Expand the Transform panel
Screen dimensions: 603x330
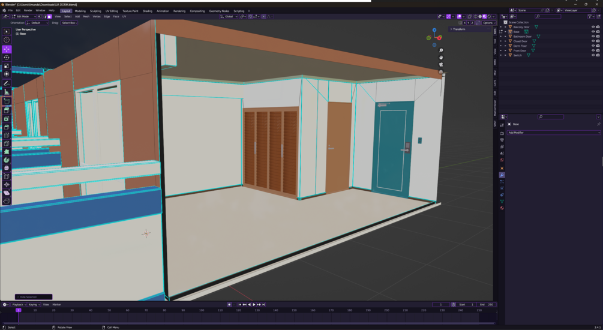458,29
